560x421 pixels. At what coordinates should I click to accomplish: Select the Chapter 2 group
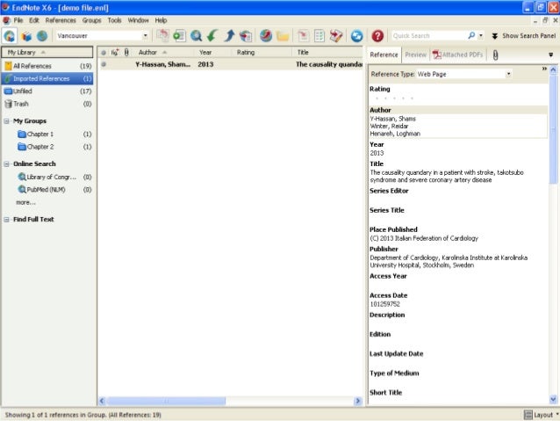coord(54,147)
